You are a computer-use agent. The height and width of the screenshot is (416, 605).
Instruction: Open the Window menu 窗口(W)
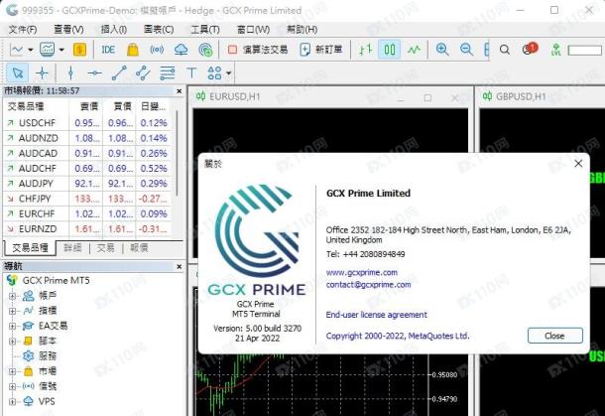click(253, 30)
